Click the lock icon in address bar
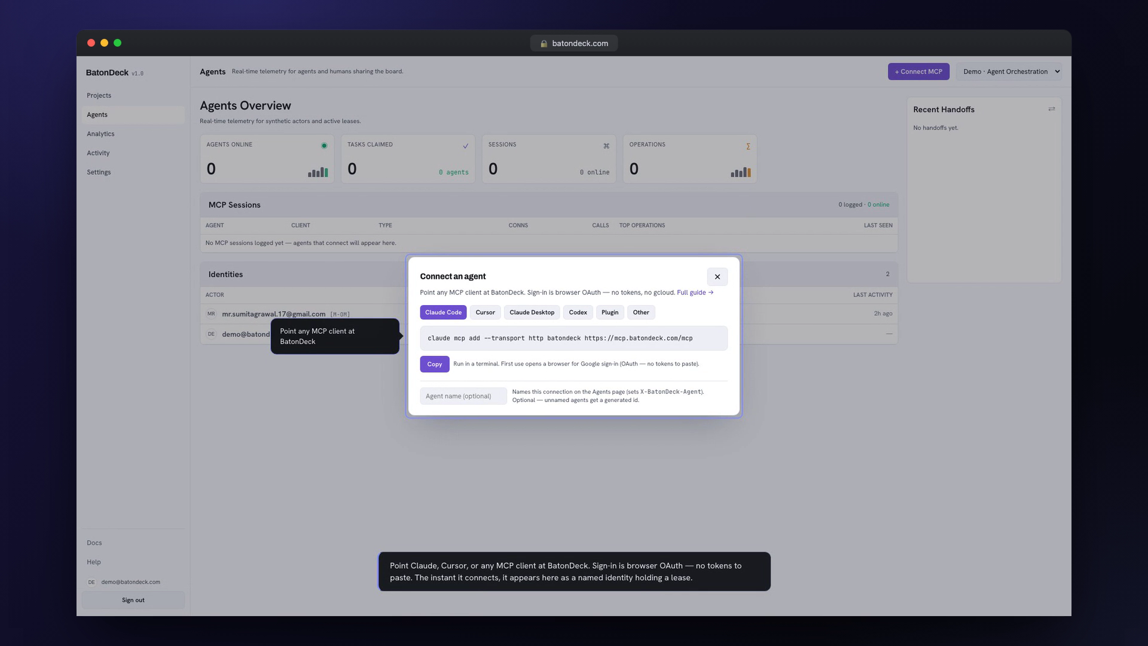Screen dimensions: 1148x646 544,44
